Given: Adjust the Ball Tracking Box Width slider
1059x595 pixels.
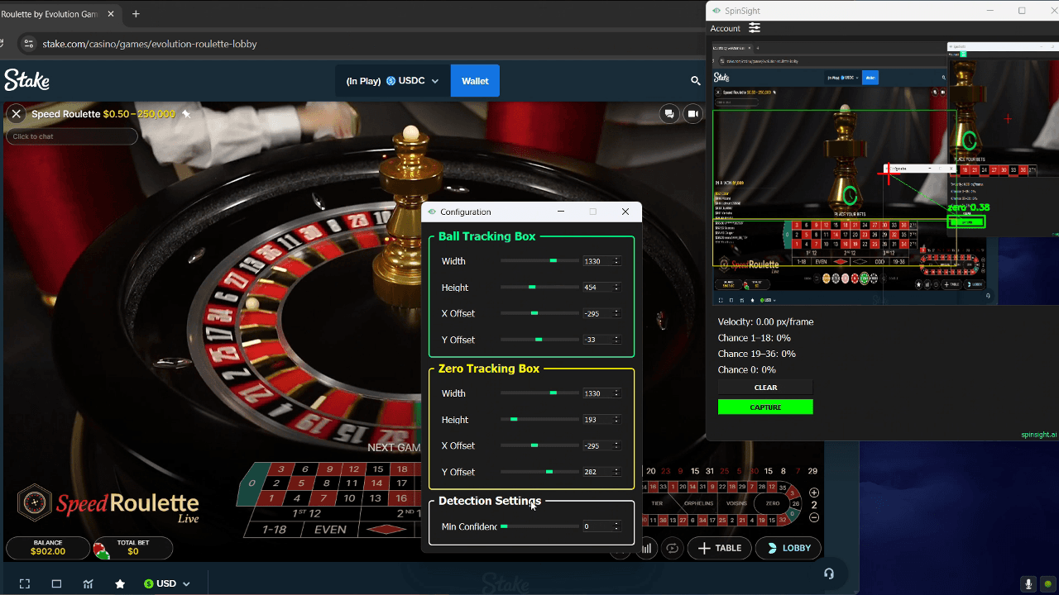Looking at the screenshot, I should [552, 260].
